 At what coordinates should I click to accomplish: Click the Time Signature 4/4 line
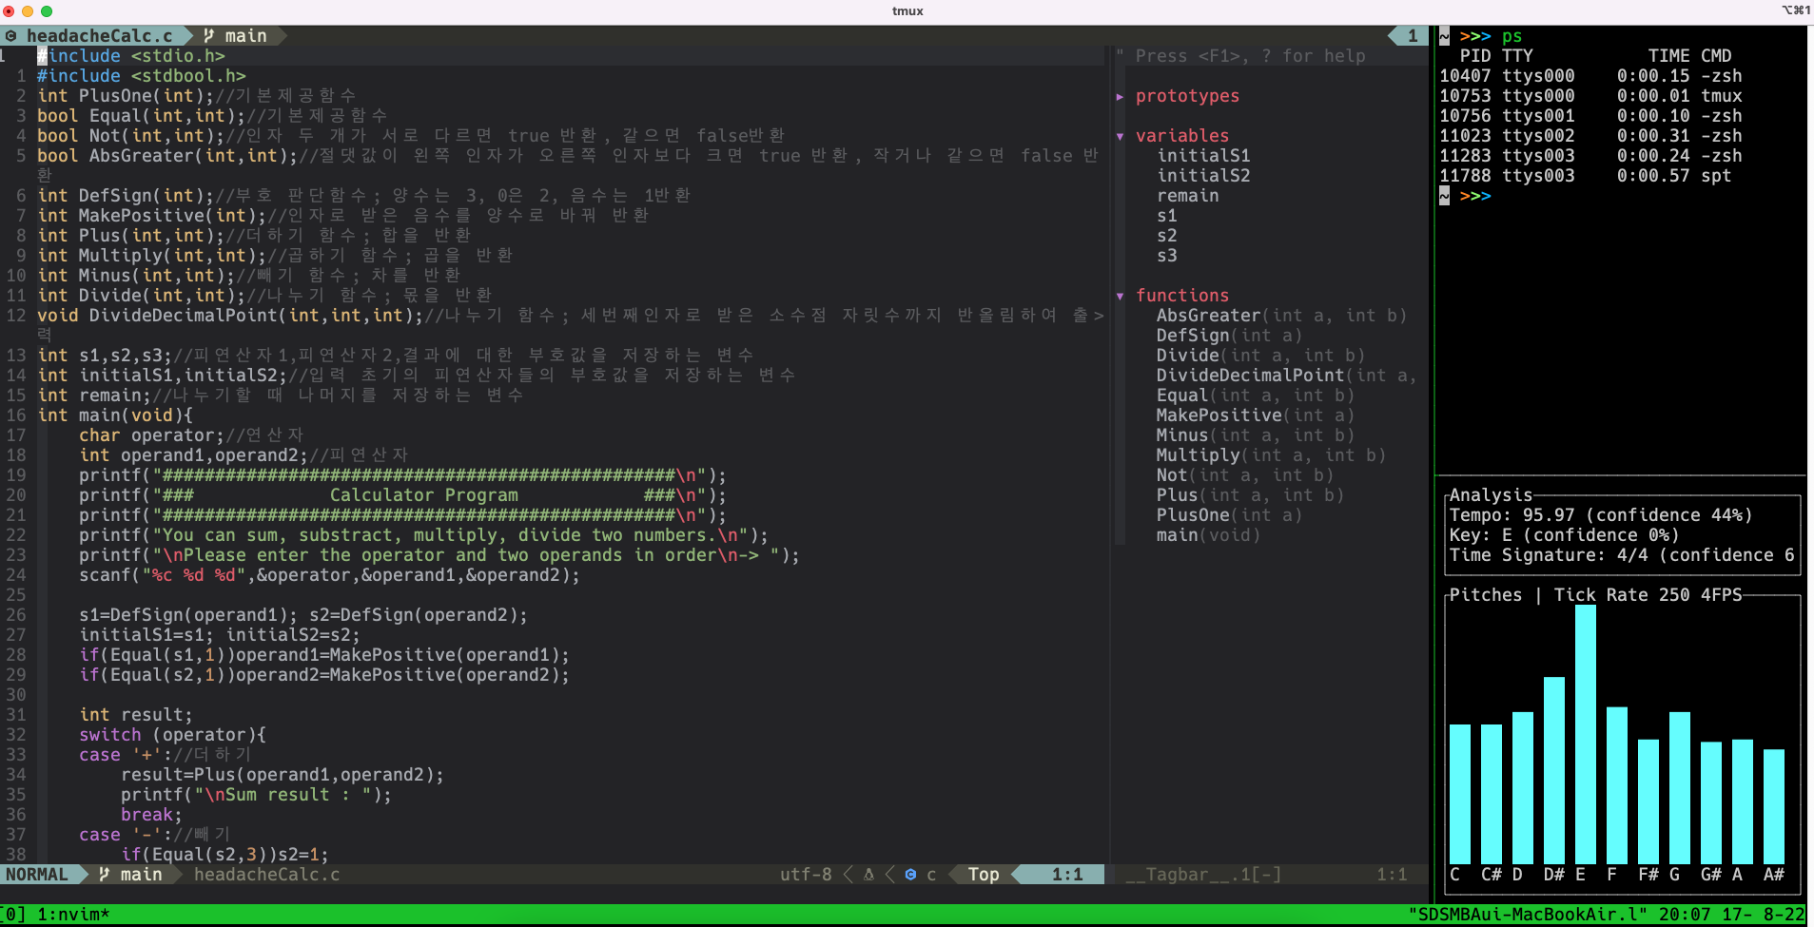(x=1621, y=555)
